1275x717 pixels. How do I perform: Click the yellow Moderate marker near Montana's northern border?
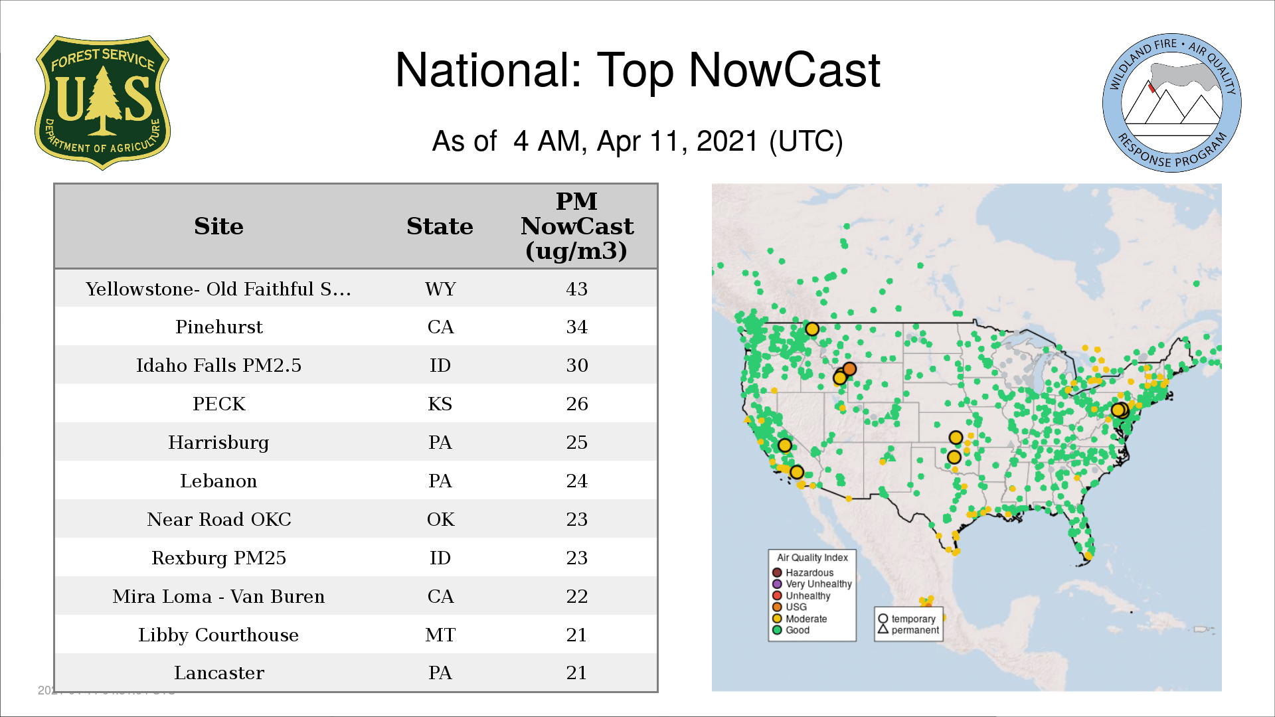(811, 329)
